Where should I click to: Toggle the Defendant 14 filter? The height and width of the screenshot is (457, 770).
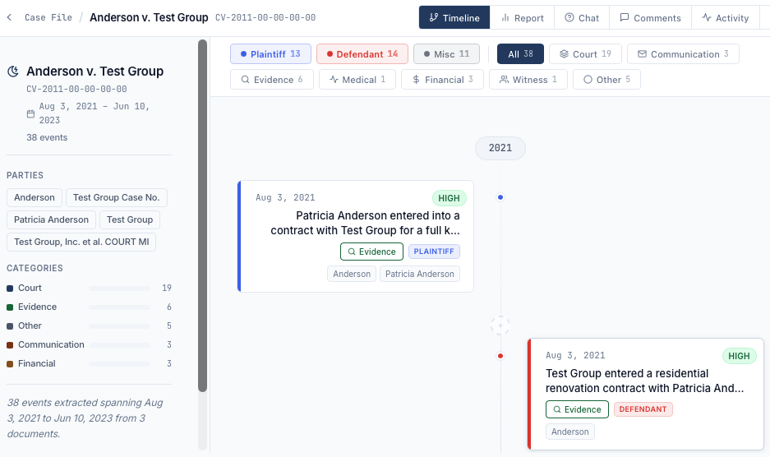(362, 54)
